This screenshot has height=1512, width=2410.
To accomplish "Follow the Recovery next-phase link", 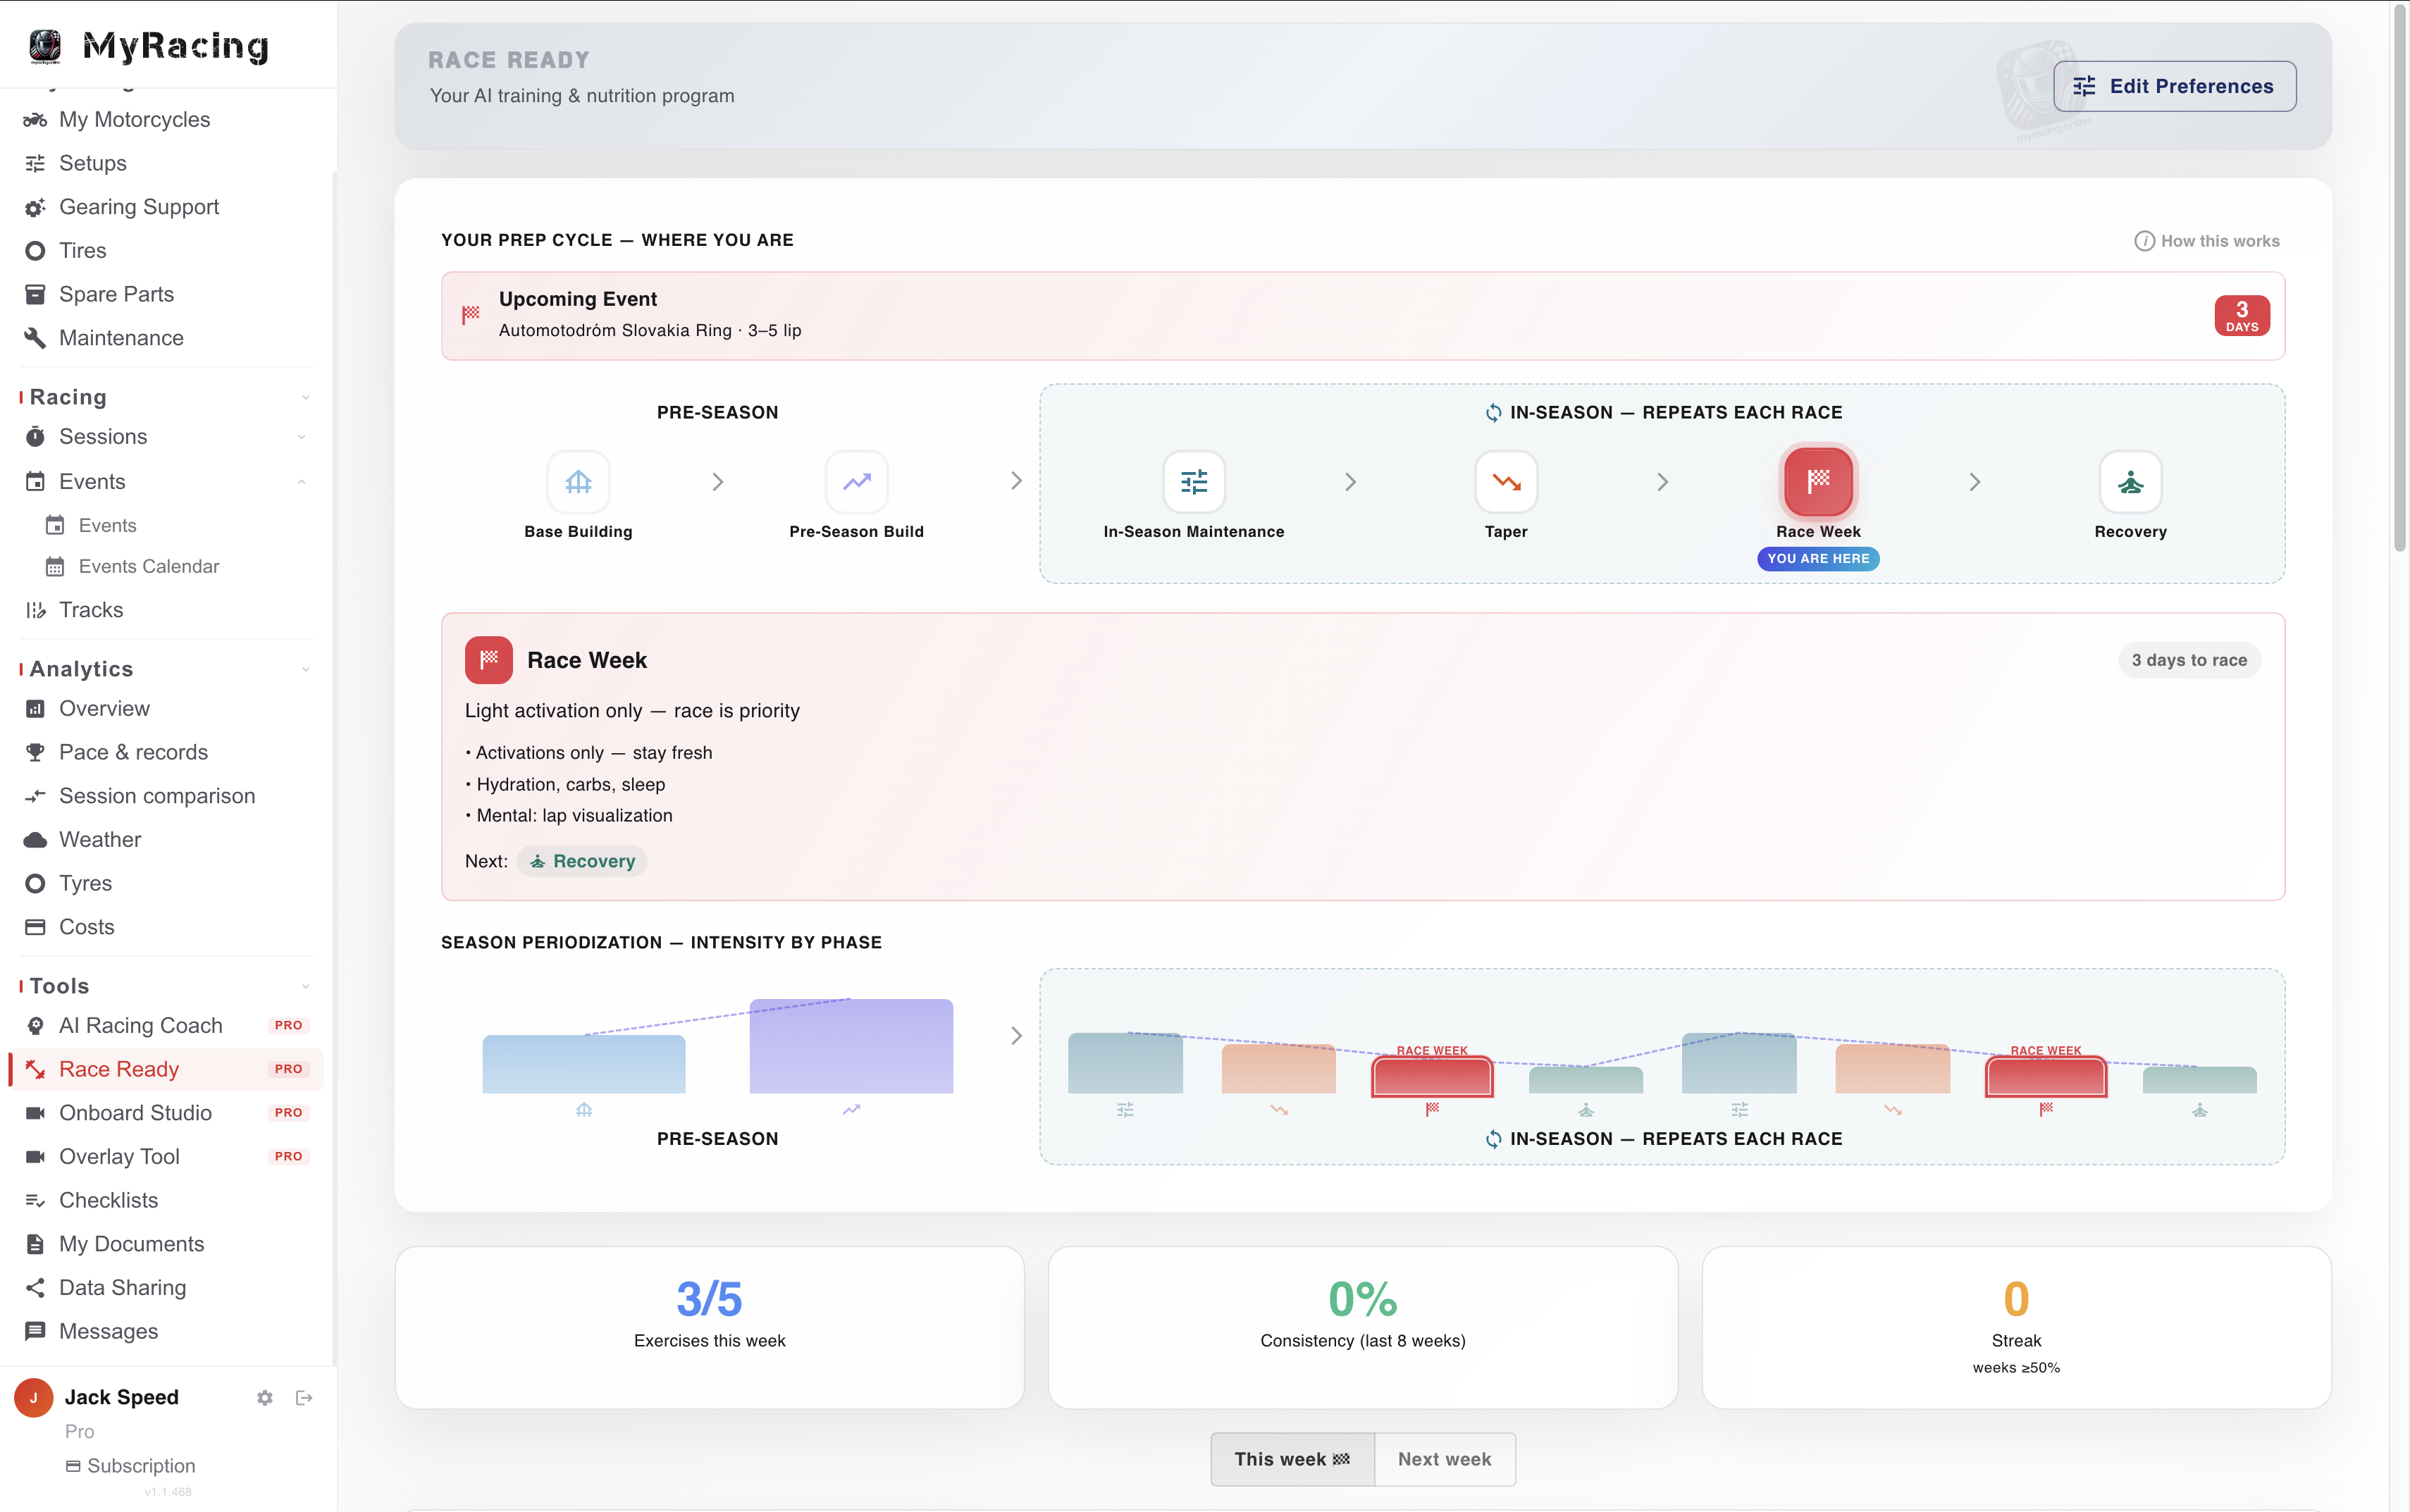I will pyautogui.click(x=582, y=861).
